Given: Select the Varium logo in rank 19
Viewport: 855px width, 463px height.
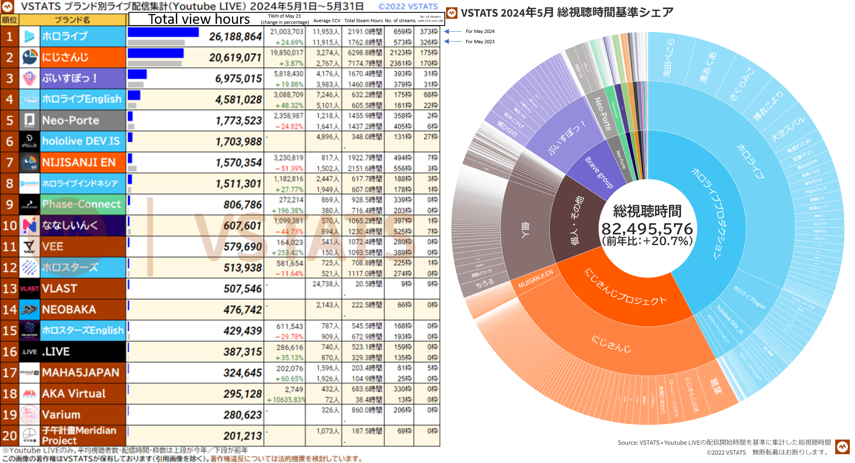Looking at the screenshot, I should 29,414.
